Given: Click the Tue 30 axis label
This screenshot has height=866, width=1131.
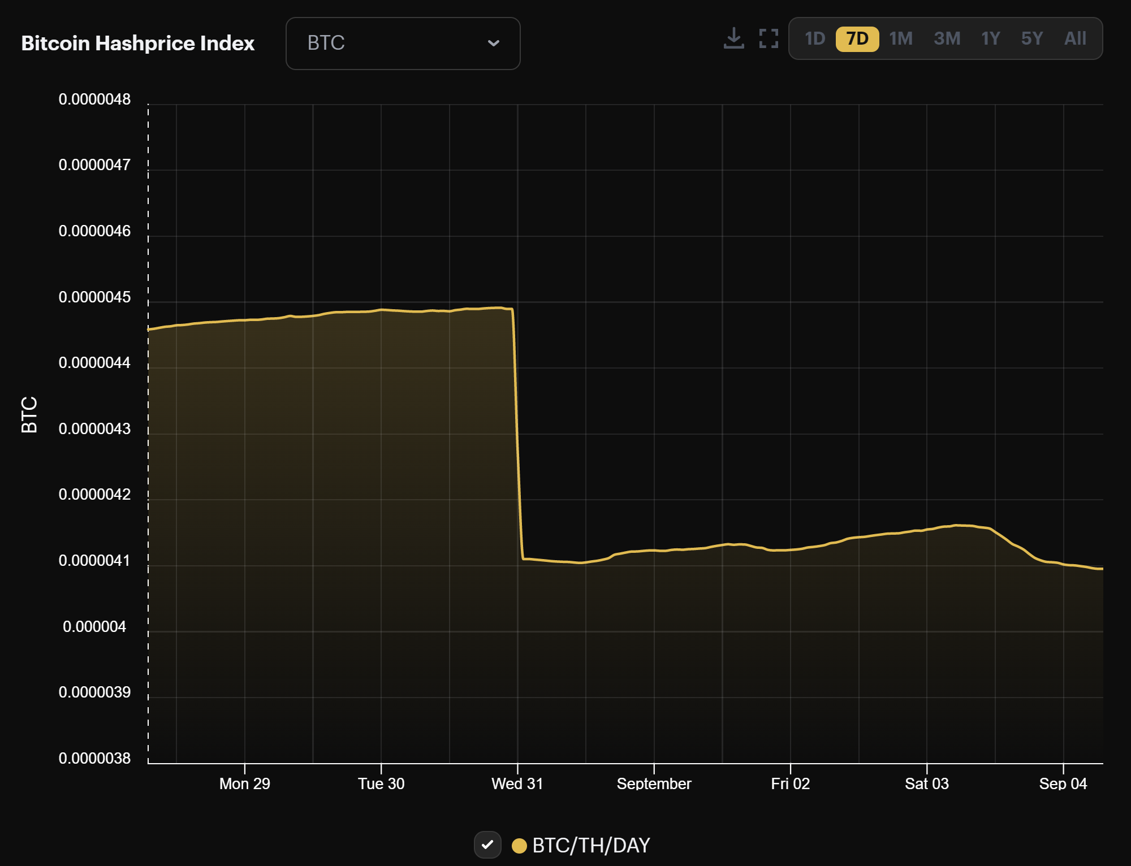Looking at the screenshot, I should click(381, 783).
